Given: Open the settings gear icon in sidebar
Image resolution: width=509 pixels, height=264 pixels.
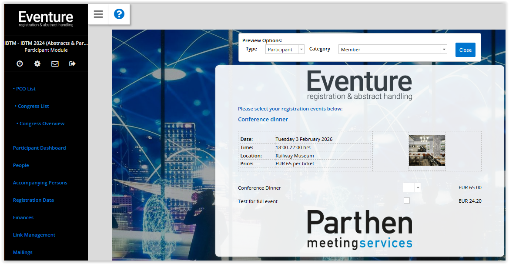Looking at the screenshot, I should point(37,63).
